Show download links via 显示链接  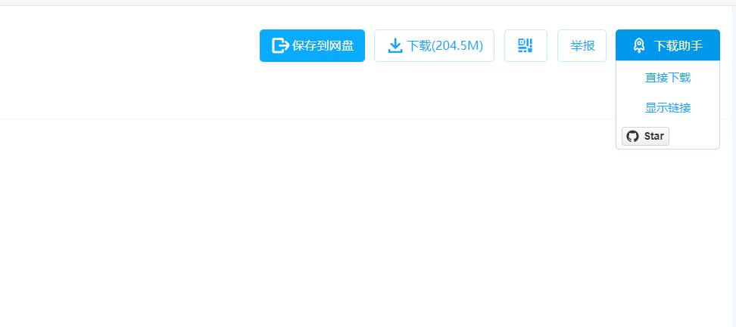[x=667, y=108]
